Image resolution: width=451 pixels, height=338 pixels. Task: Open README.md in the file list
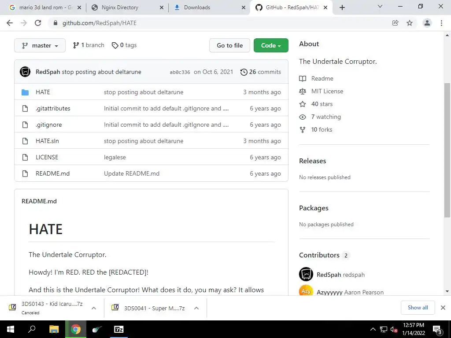click(53, 173)
